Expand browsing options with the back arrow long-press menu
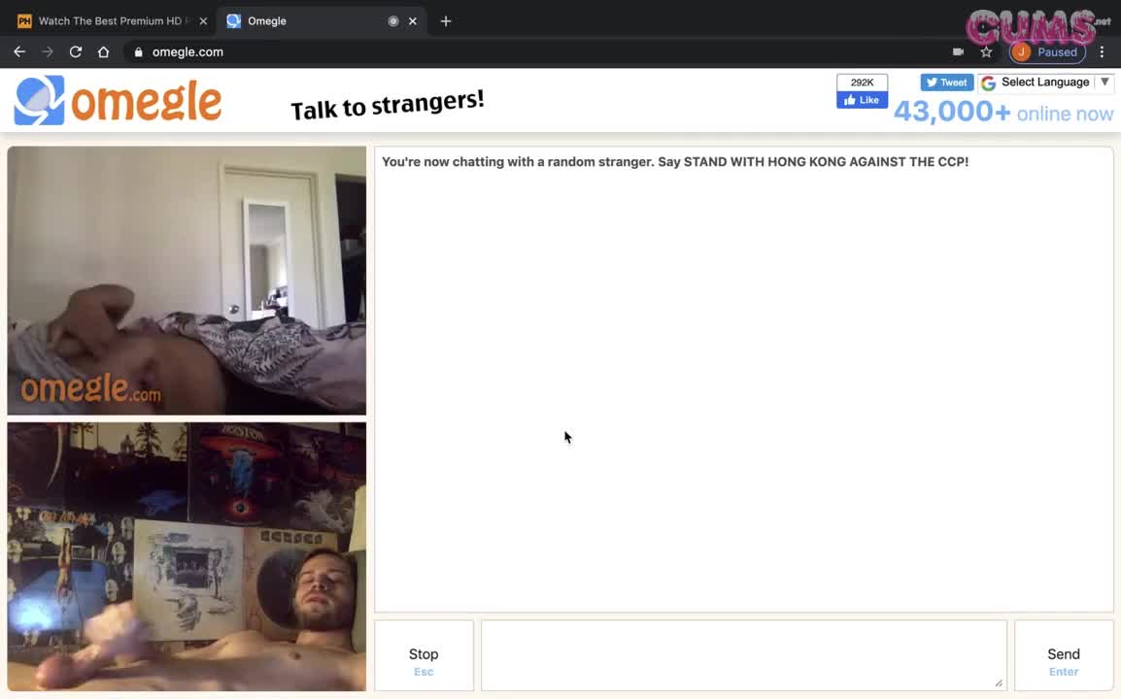 pos(19,51)
